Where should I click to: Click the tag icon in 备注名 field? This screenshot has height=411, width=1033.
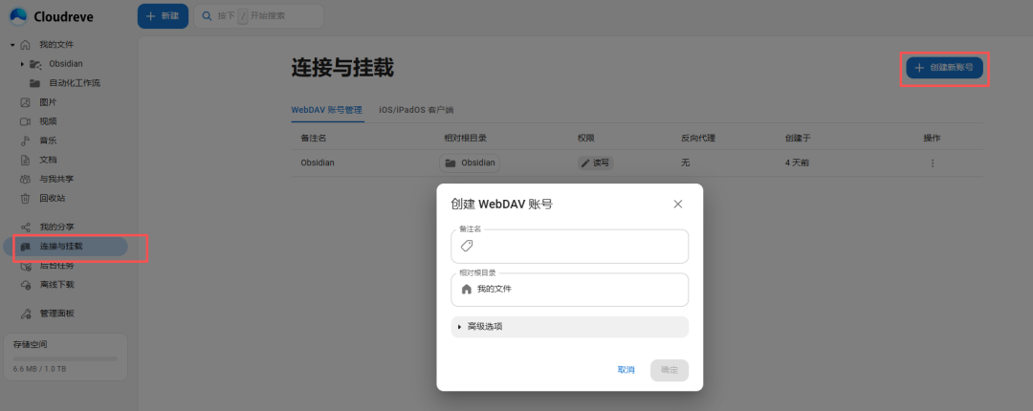pos(467,247)
